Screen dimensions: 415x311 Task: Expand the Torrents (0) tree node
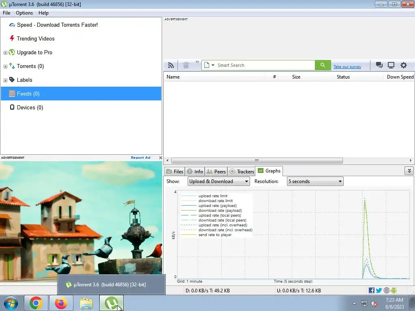(5, 66)
